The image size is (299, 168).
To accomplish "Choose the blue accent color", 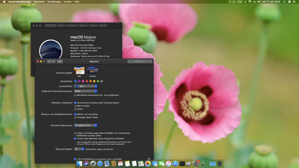I will [76, 81].
